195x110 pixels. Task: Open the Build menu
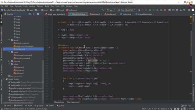(x=47, y=6)
